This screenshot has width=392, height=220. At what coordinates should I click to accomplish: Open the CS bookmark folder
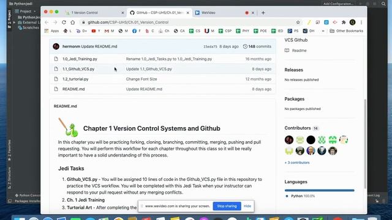(x=195, y=31)
